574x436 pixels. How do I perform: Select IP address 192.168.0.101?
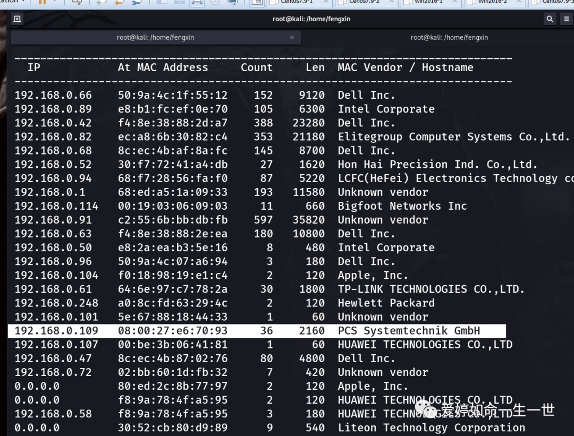pyautogui.click(x=56, y=318)
